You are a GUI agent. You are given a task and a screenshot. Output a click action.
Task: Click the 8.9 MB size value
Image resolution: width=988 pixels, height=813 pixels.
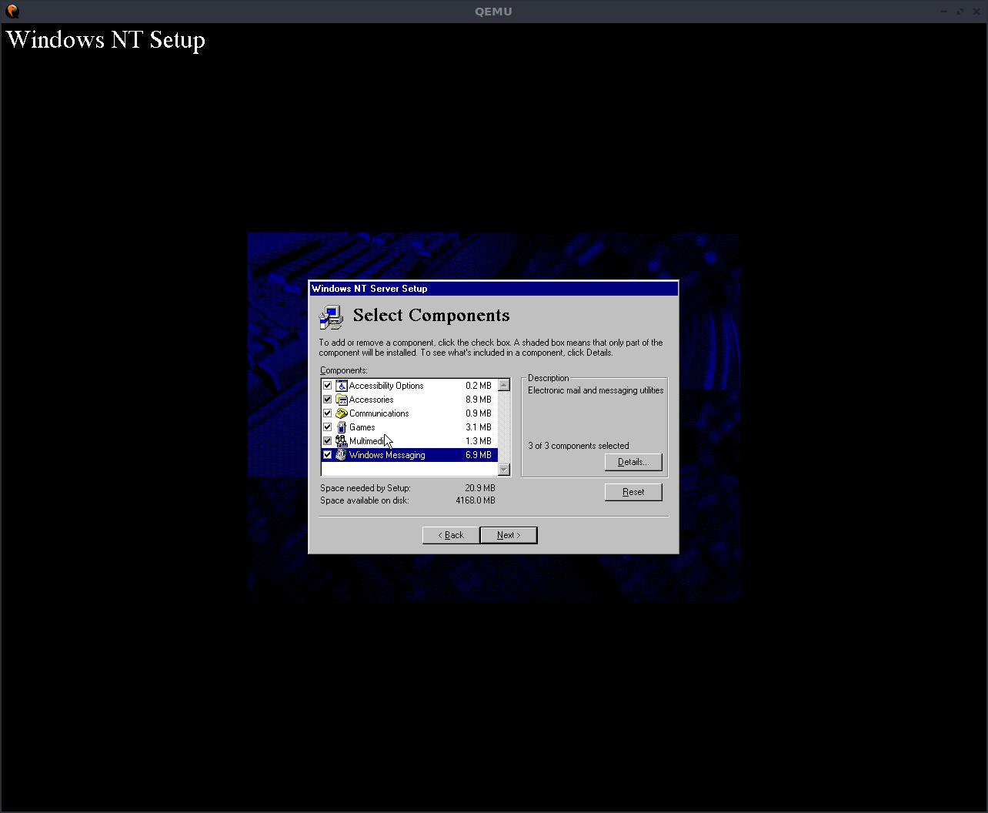(x=479, y=400)
